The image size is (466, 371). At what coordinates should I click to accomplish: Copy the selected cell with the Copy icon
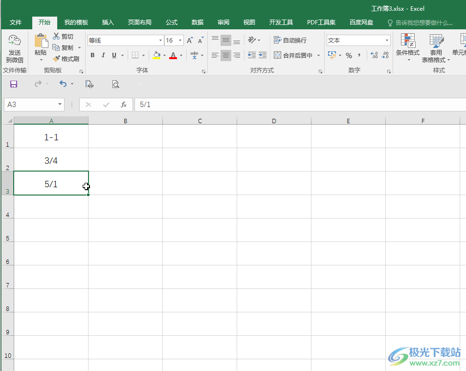[x=56, y=47]
